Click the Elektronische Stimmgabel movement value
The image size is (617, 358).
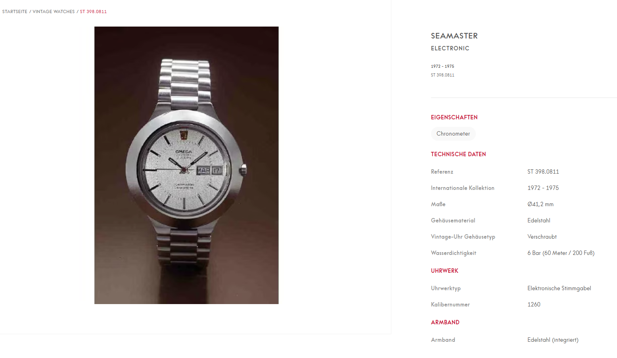[x=559, y=288]
